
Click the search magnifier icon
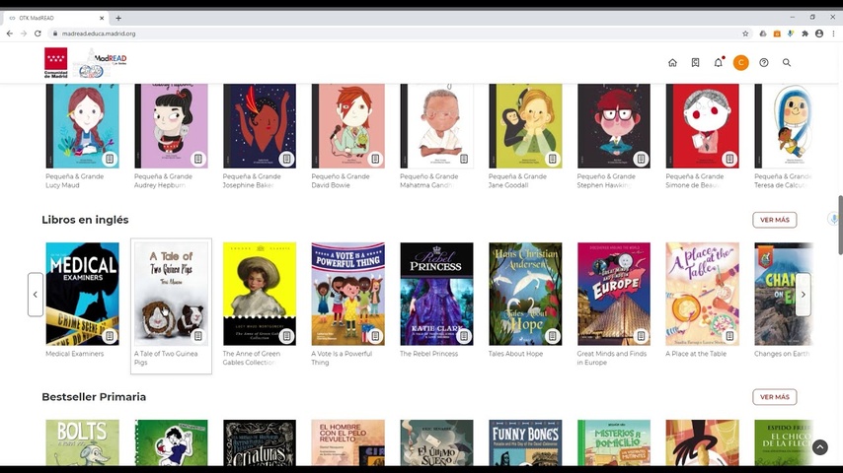coord(787,63)
